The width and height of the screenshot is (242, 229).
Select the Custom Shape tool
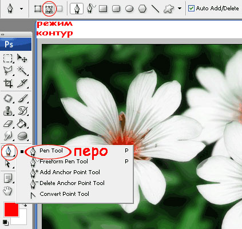(169, 9)
